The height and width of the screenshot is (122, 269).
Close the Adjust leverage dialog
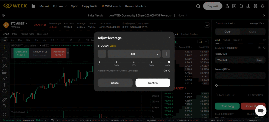(169, 37)
